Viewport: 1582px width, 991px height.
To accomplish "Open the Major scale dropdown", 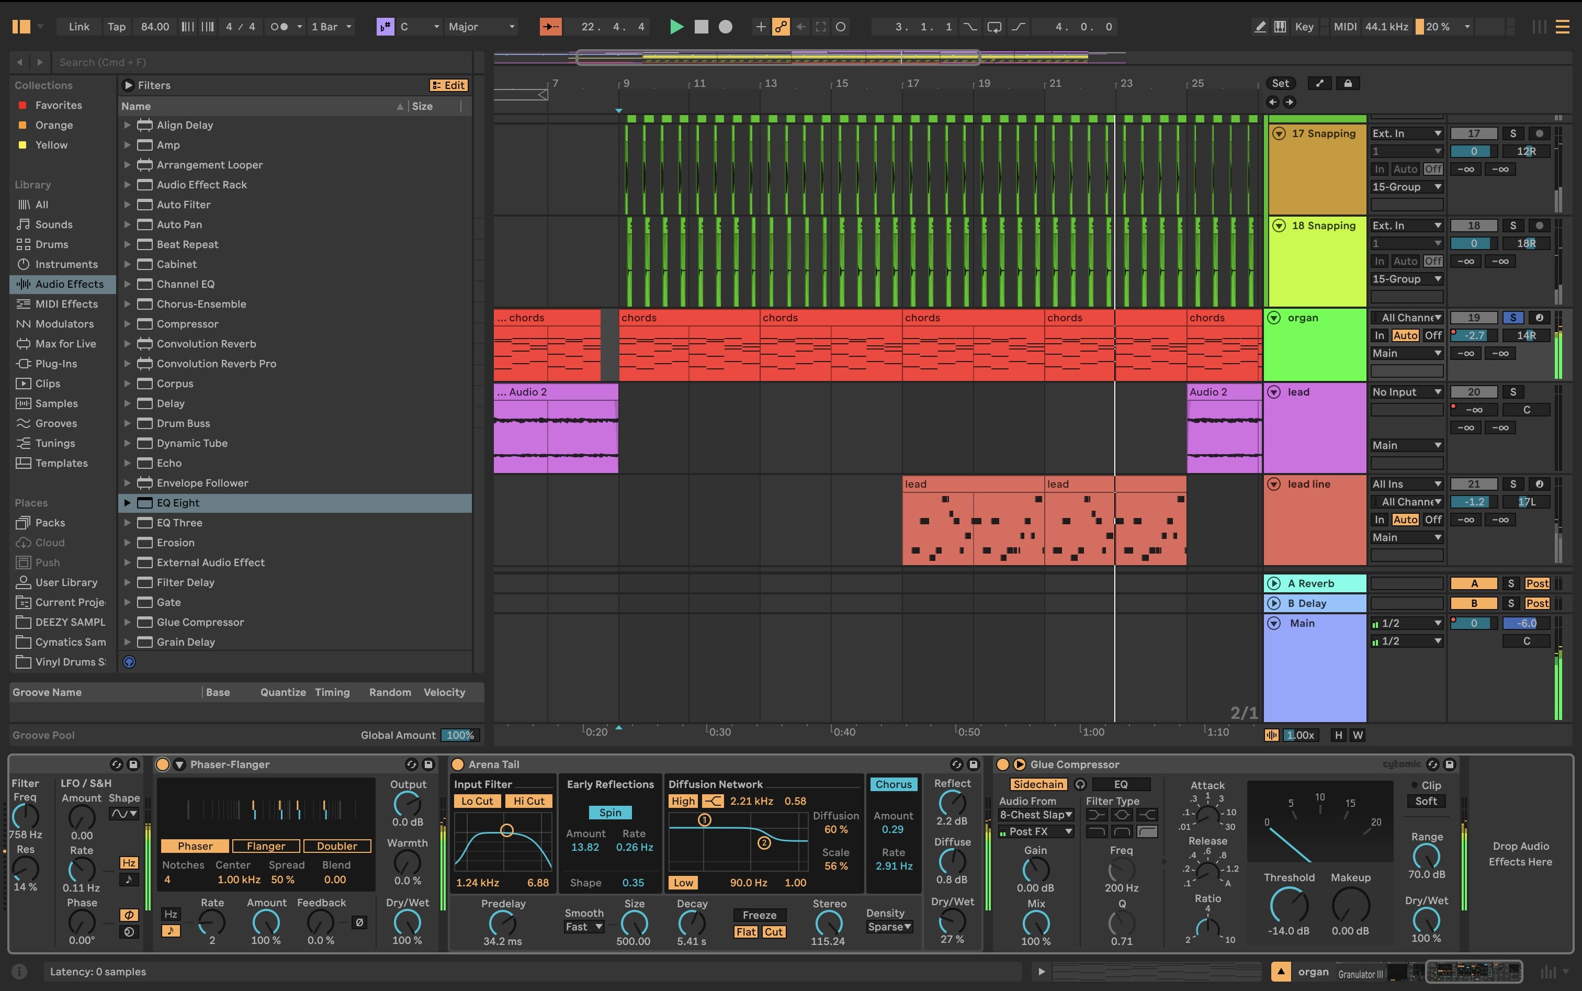I will 482,27.
